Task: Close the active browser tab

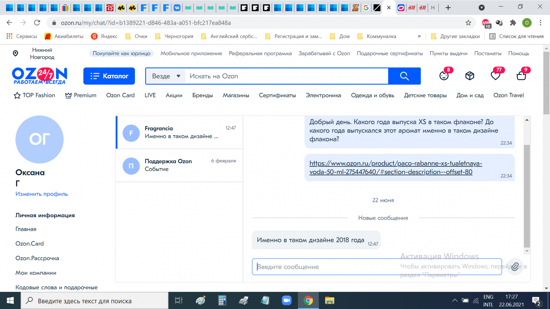Action: [x=389, y=8]
